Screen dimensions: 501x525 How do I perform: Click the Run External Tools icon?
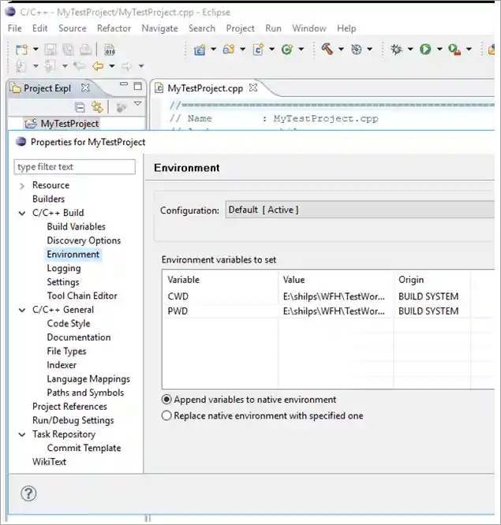[454, 50]
